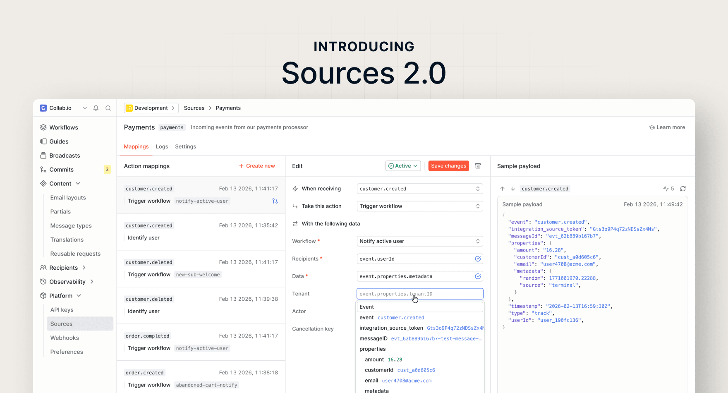Click Create new action mapping
Screen dimensions: 728x393
pos(257,166)
